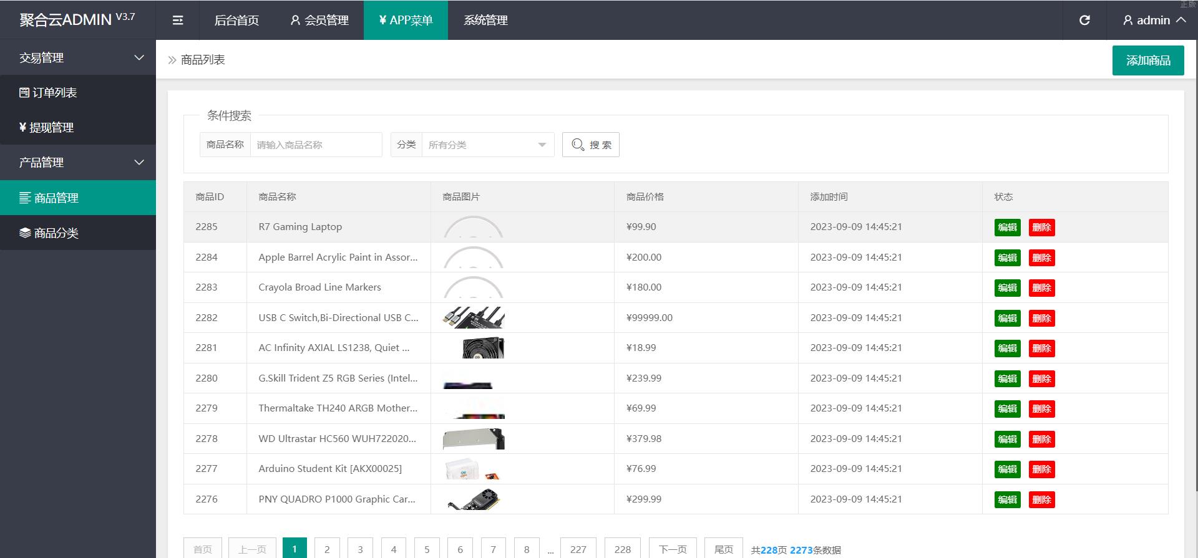Edit the R7 Gaming Laptop product

tap(1007, 228)
